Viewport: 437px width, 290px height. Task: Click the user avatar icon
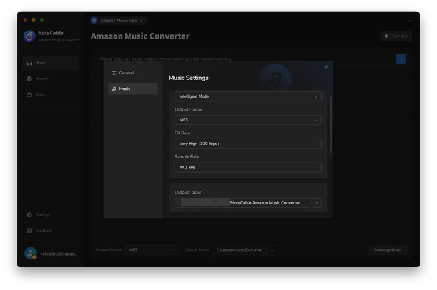[x=31, y=253]
